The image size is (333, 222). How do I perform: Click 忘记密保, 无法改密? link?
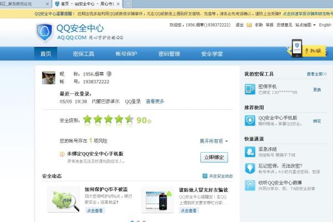coord(280,166)
